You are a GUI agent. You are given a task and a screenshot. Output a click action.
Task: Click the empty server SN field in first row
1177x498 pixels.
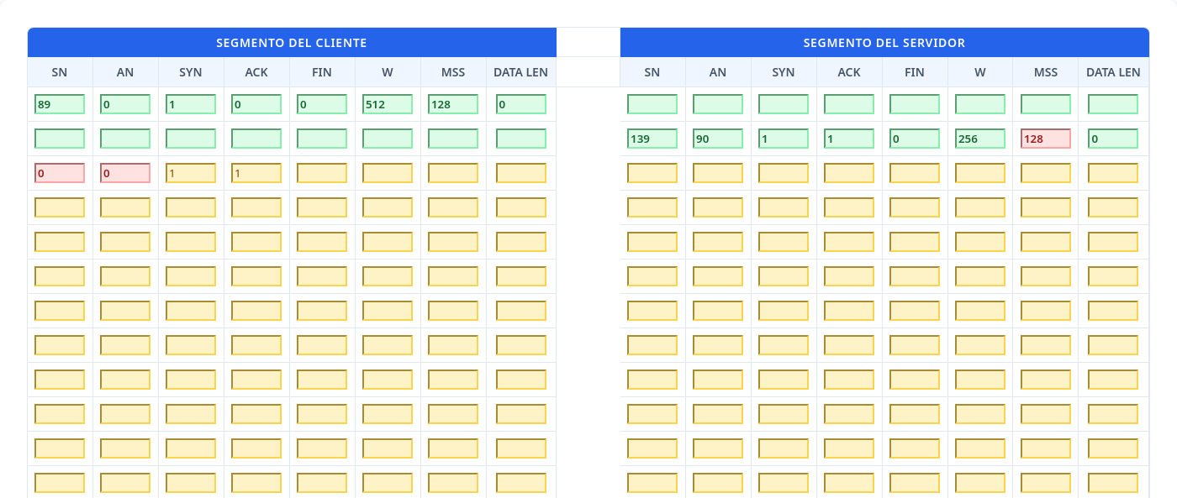tap(652, 104)
